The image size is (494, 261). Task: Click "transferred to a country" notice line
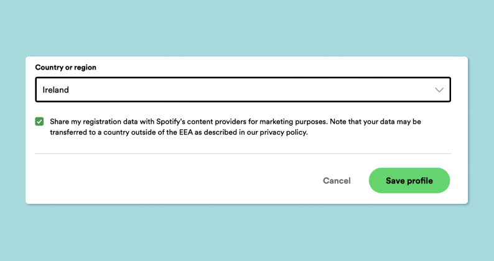(90, 132)
